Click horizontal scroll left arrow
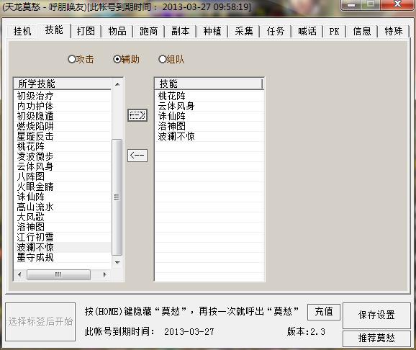The width and height of the screenshot is (416, 350). tap(19, 274)
